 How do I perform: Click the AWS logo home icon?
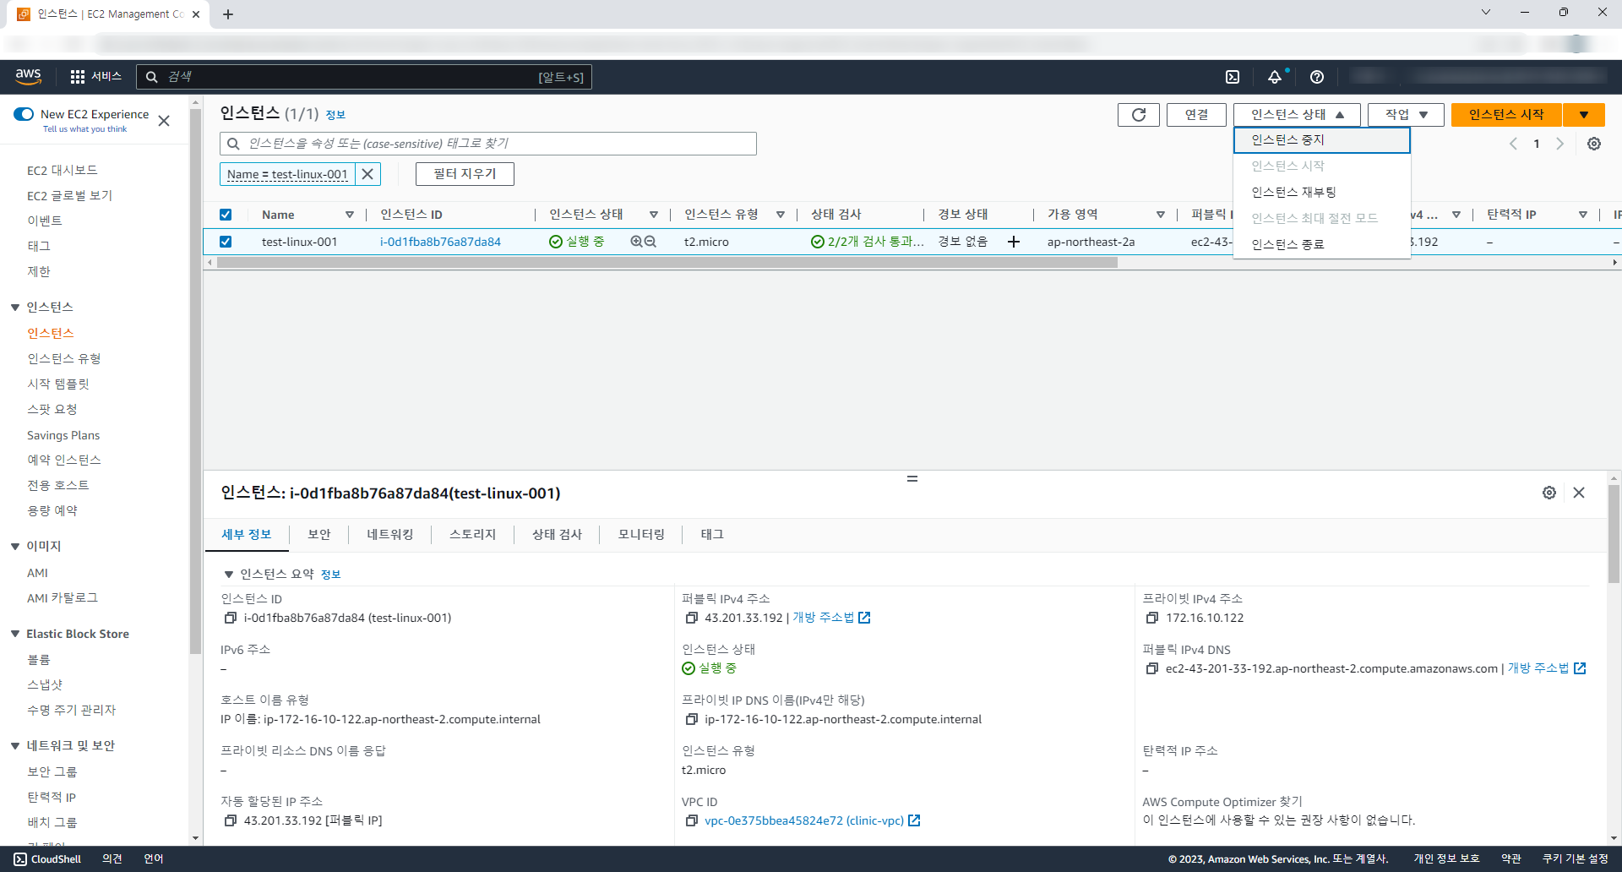pos(29,76)
